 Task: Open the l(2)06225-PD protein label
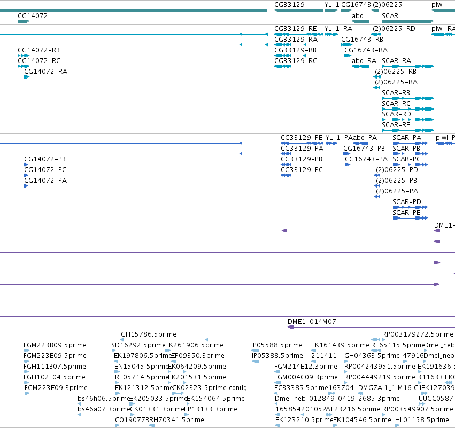pos(396,170)
